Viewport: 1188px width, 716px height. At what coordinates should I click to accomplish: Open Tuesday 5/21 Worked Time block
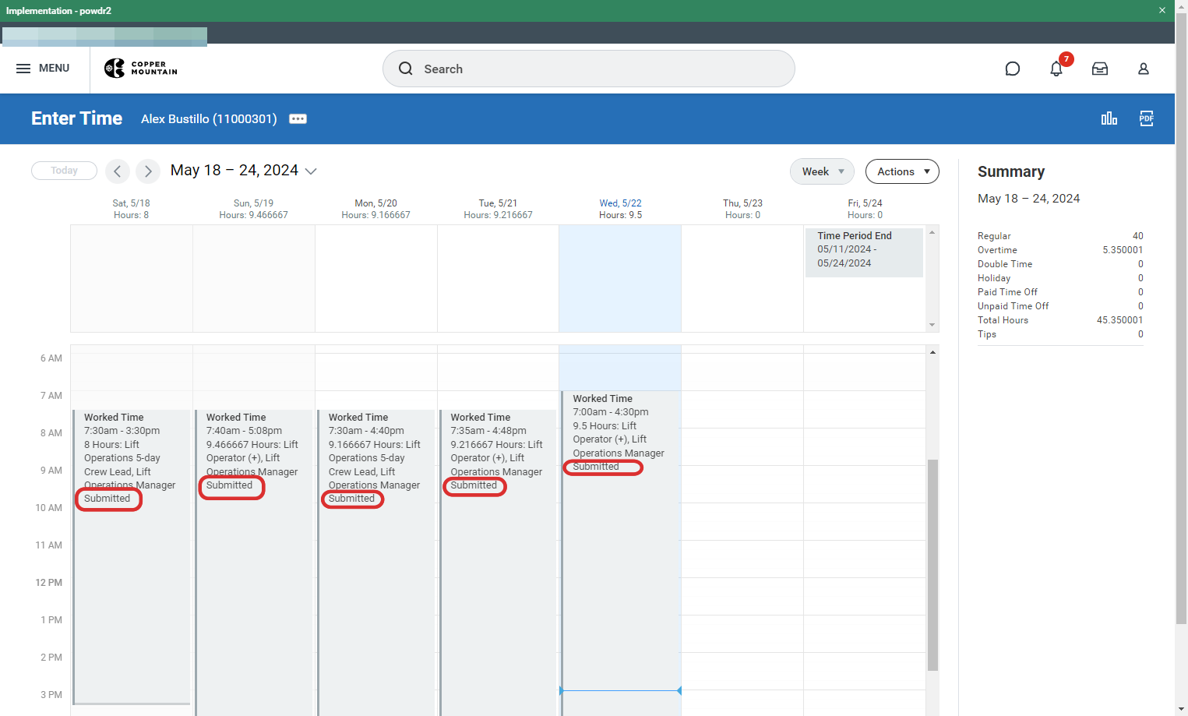(499, 563)
